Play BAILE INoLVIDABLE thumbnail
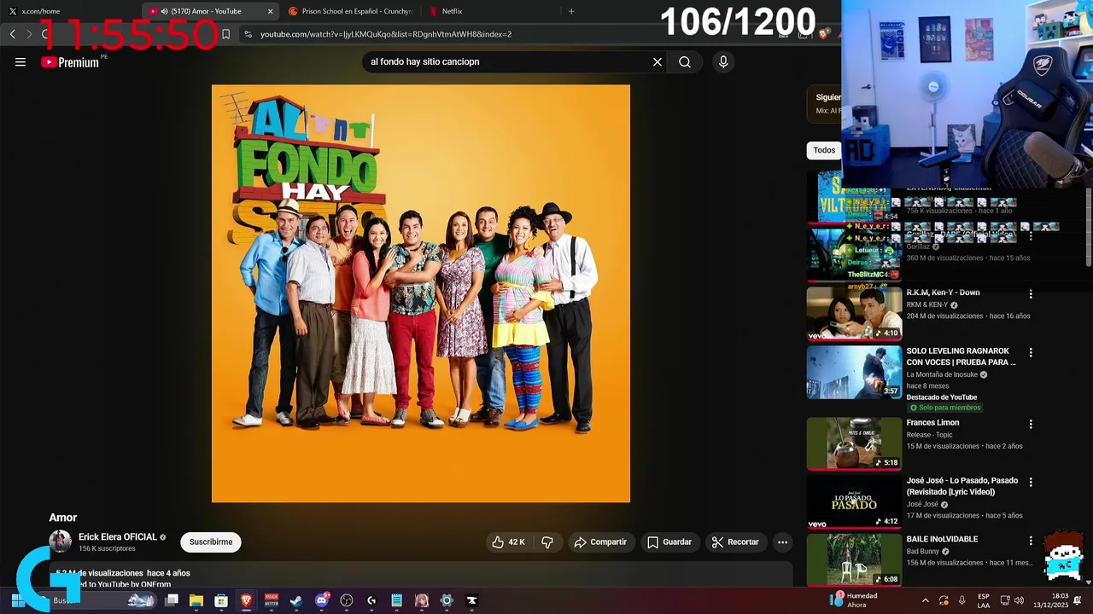 854,559
